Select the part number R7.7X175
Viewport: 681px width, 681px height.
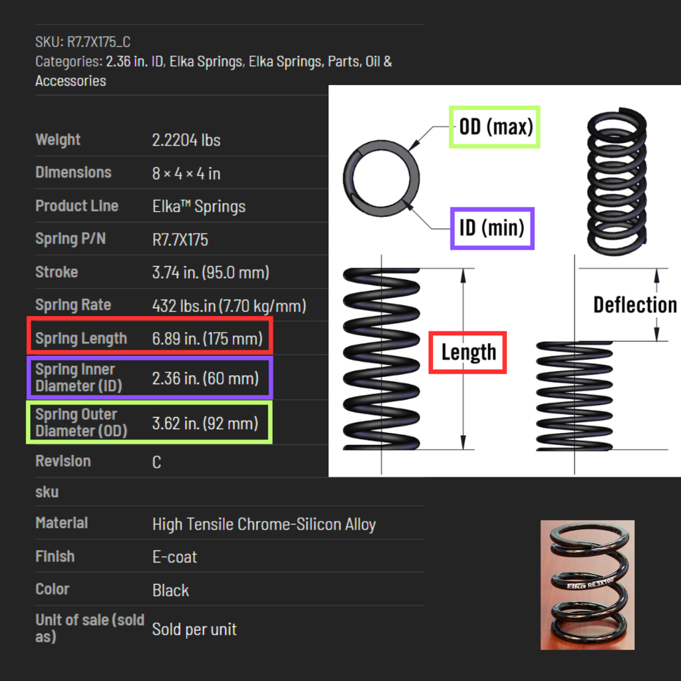[180, 239]
